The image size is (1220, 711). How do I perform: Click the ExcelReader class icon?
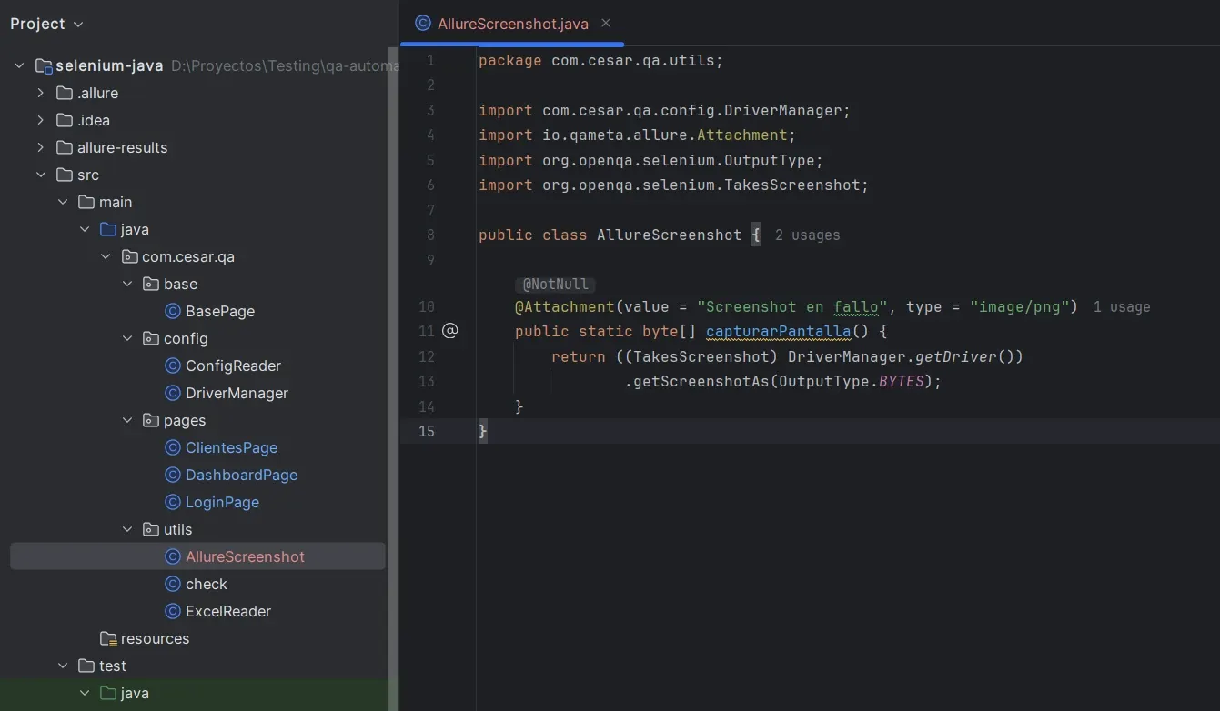(x=173, y=611)
